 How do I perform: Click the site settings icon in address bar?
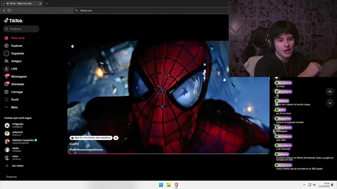point(77,10)
